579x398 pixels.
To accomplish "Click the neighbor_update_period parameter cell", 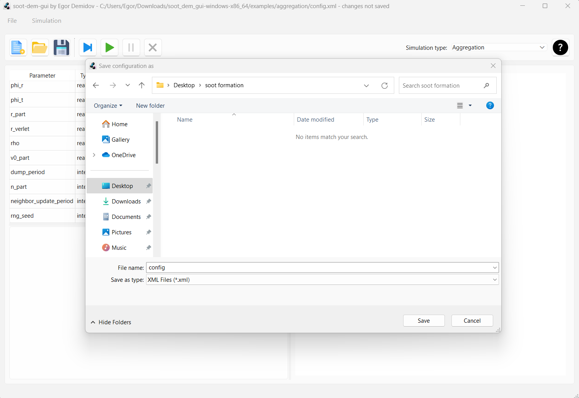I will (42, 201).
